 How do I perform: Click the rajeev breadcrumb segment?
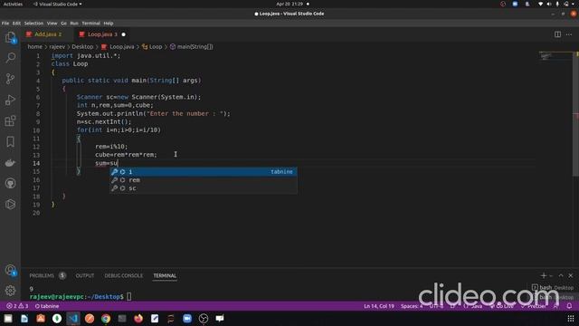tap(57, 46)
